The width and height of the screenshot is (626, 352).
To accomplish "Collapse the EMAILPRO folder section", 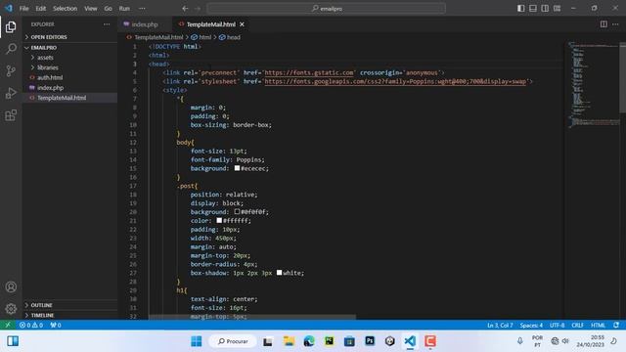I will pos(69,48).
